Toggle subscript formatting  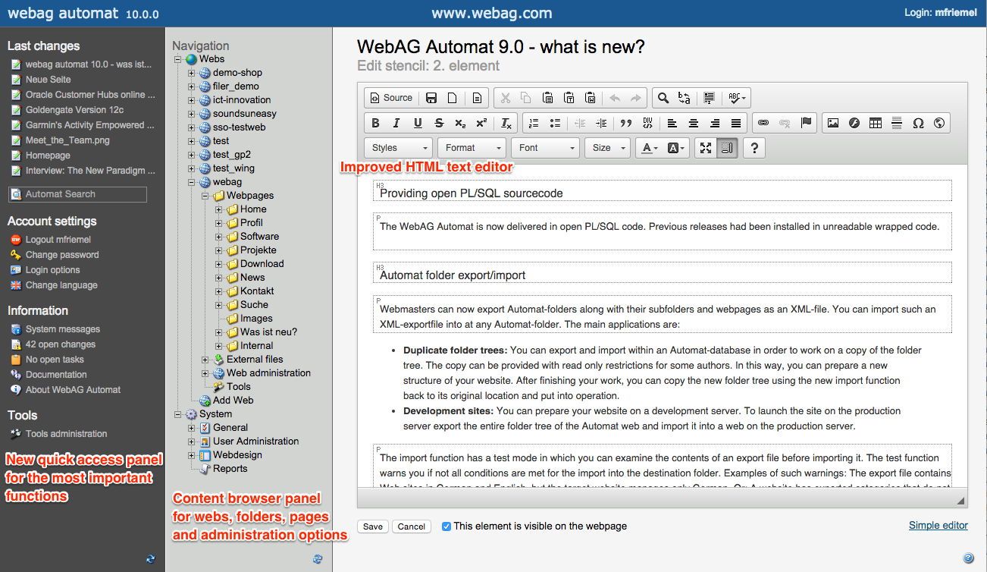(x=460, y=123)
